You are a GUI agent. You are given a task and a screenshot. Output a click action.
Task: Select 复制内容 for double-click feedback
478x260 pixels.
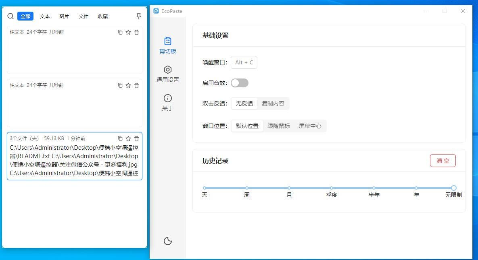[273, 103]
